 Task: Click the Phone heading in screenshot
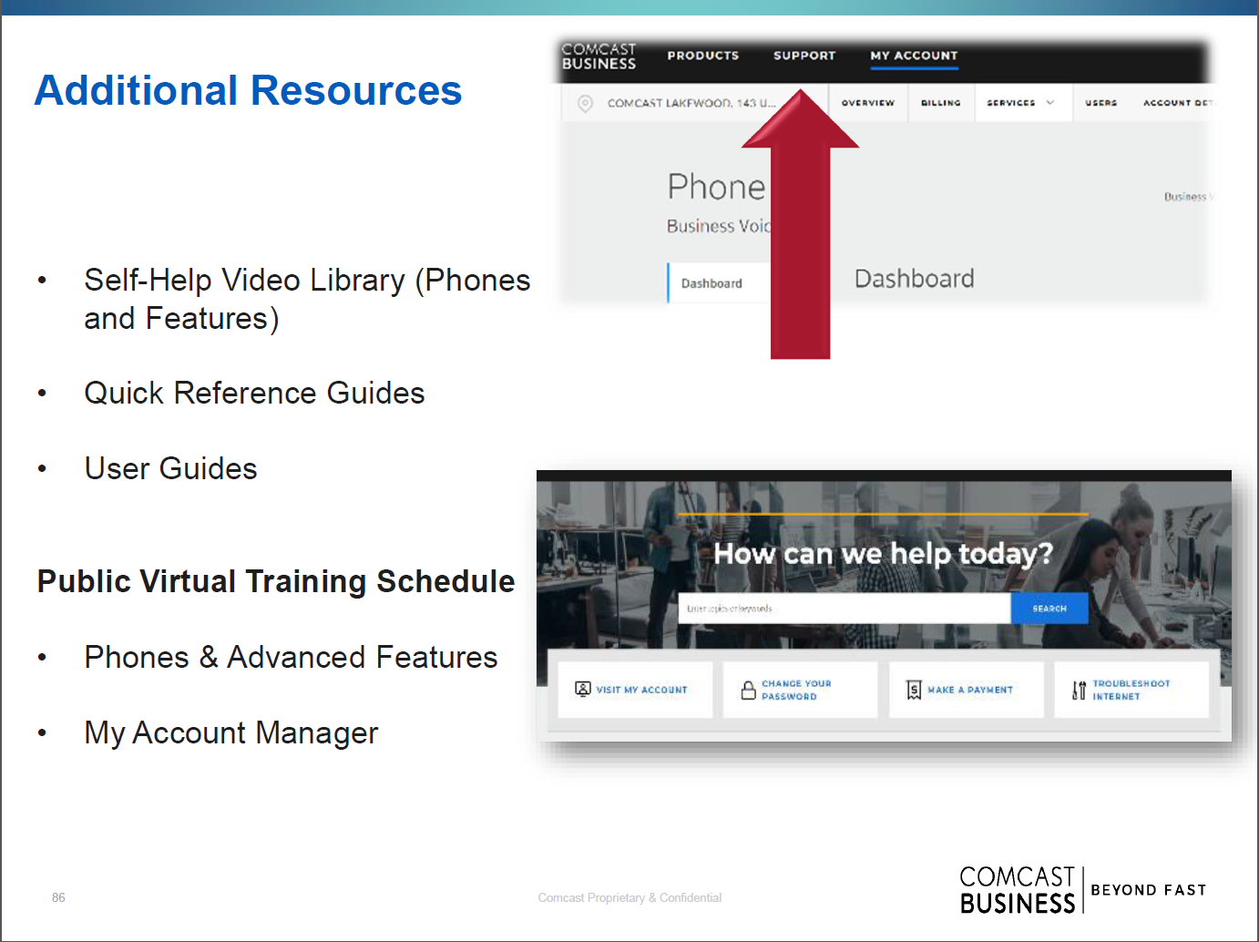click(x=716, y=187)
